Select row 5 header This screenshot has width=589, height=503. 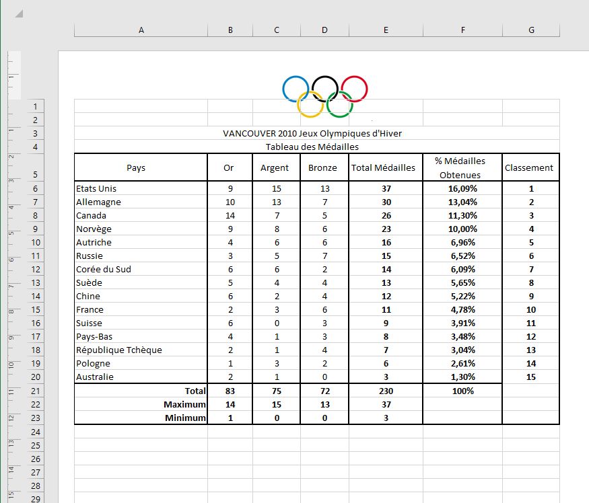35,175
